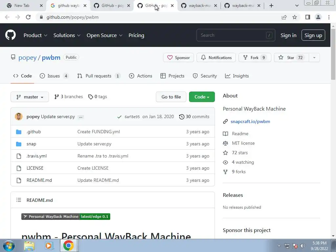Click the browser forward arrow
The height and width of the screenshot is (252, 336).
[18, 17]
